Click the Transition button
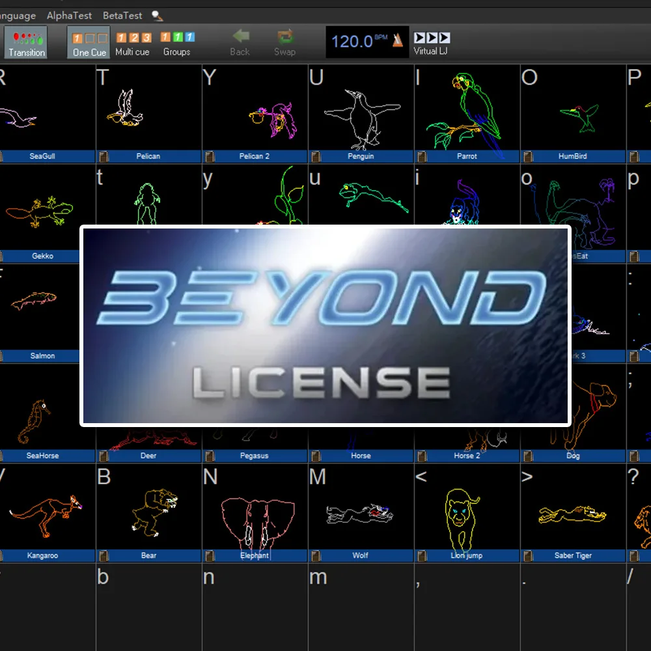Screen dimensions: 651x651 tap(26, 42)
